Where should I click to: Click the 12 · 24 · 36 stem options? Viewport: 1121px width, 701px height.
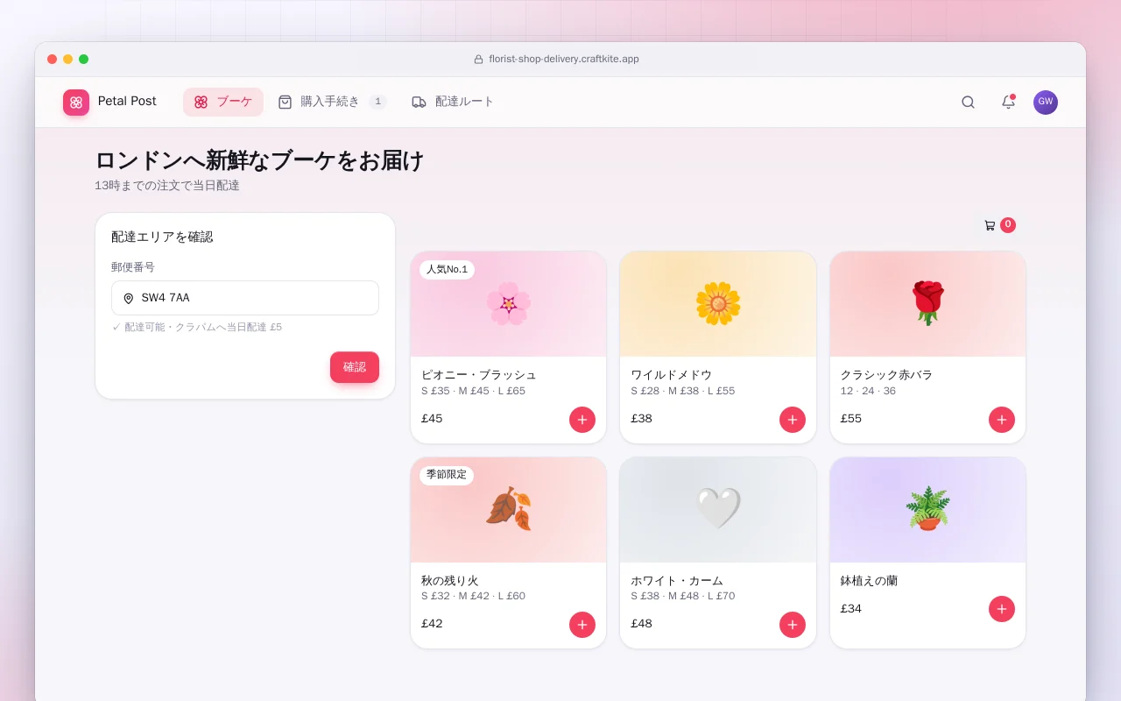point(868,391)
